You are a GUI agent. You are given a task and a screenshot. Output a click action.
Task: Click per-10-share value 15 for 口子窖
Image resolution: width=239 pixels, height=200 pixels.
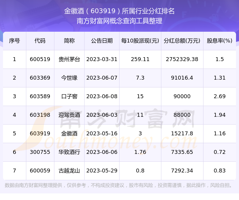(140, 96)
